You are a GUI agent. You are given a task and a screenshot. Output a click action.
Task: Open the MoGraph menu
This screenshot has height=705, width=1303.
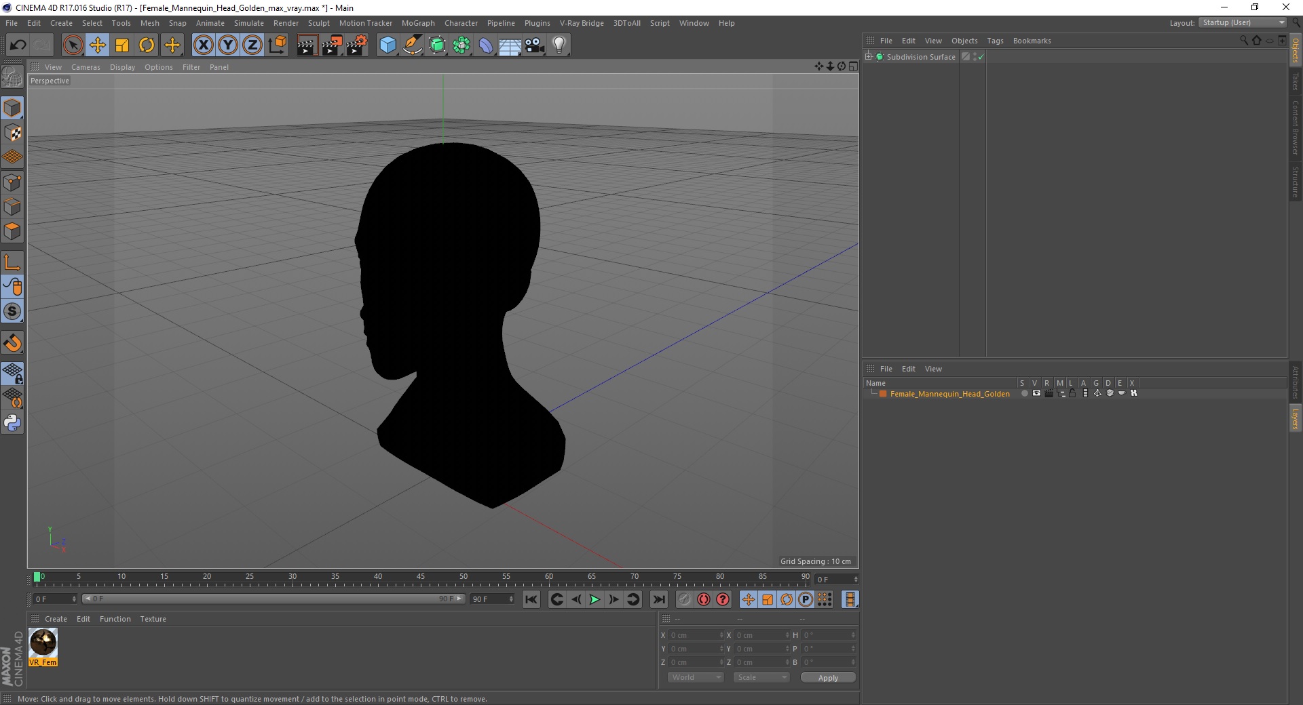pos(418,23)
